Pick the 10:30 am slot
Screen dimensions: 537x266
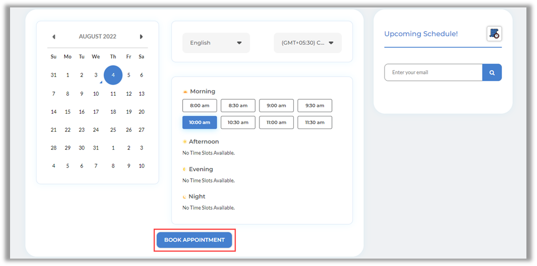(x=238, y=122)
